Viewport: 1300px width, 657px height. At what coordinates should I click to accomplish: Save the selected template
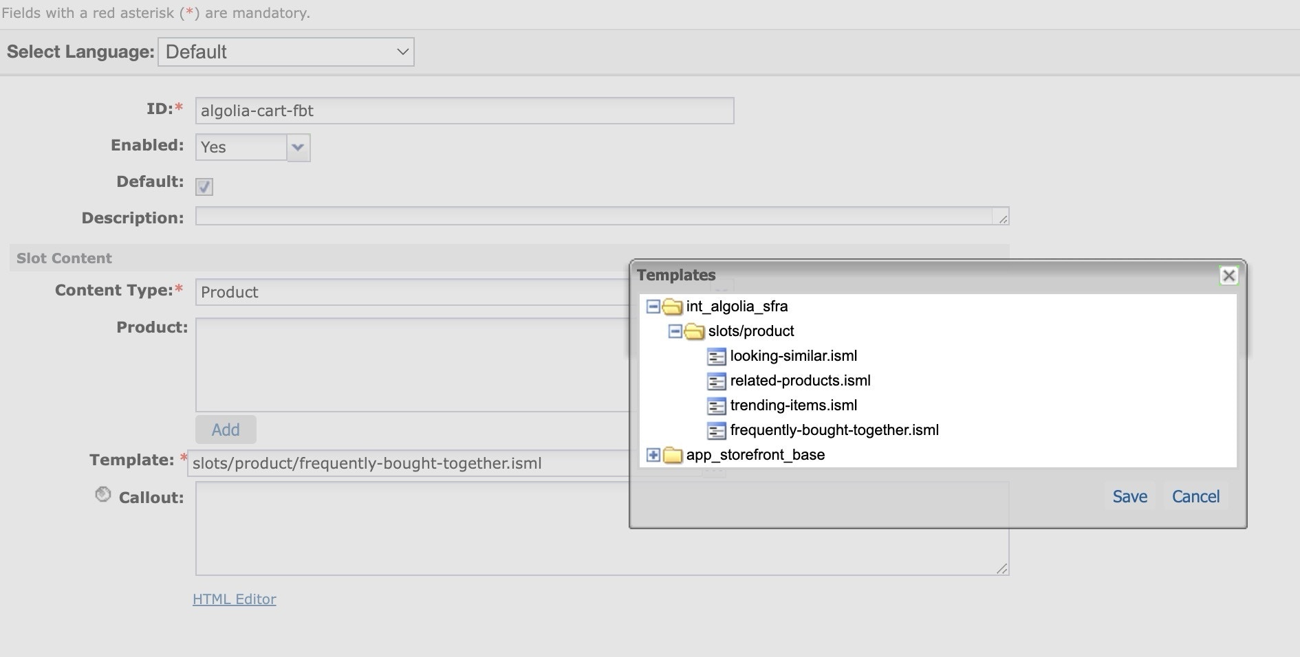coord(1129,497)
